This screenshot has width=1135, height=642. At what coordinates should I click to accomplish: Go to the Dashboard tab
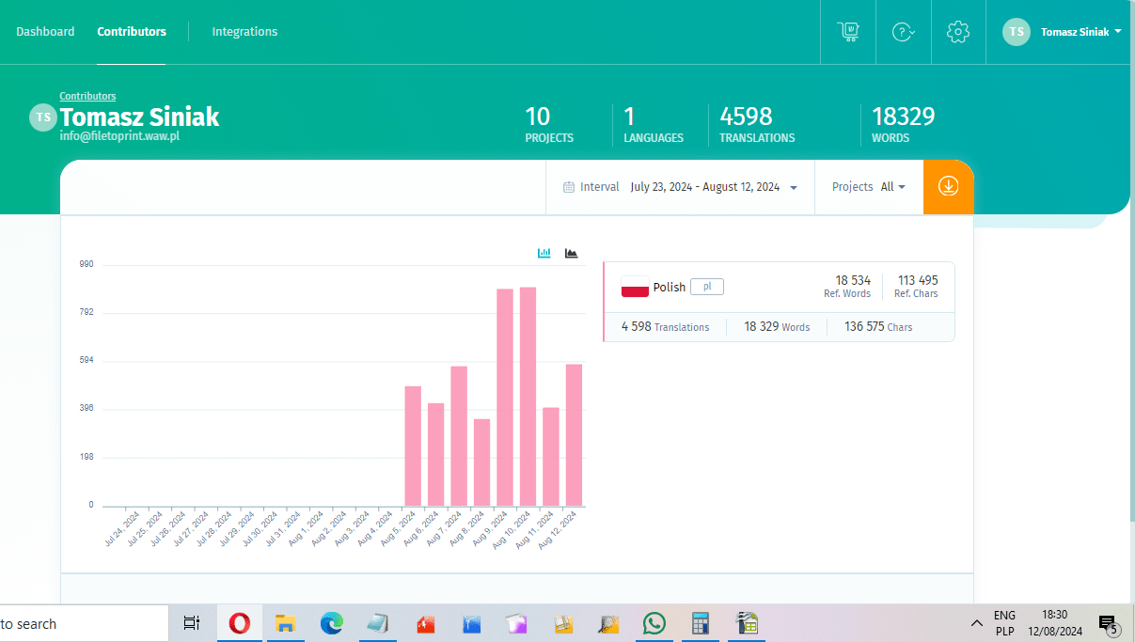tap(45, 32)
